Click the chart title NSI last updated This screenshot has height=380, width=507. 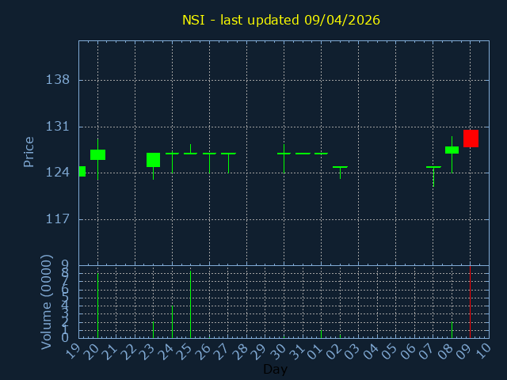(x=281, y=20)
